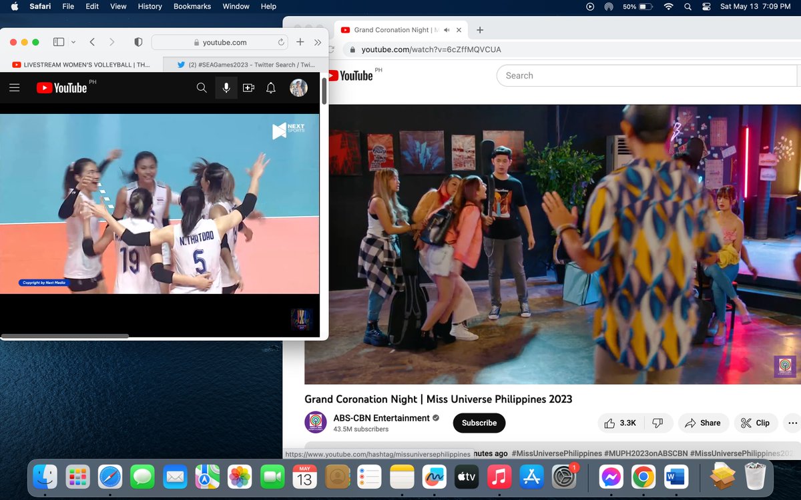Open YouTube guide hamburger menu in Safari window

(x=15, y=87)
